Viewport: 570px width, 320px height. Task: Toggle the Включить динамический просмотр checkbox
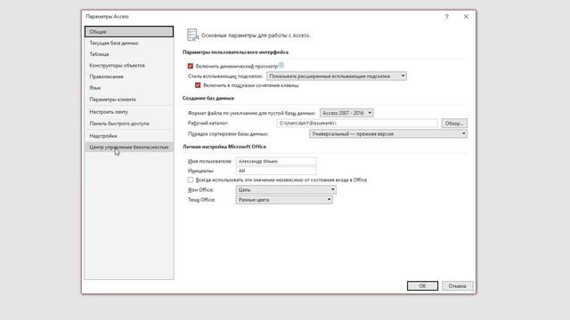click(190, 66)
